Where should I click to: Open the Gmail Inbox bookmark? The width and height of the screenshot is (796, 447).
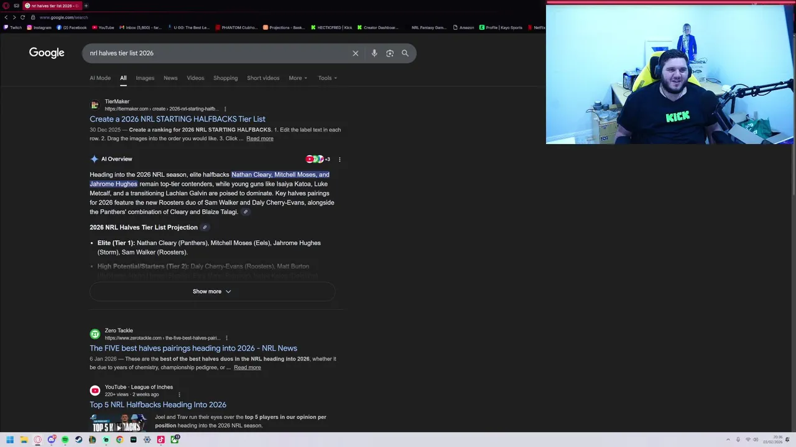tap(140, 27)
